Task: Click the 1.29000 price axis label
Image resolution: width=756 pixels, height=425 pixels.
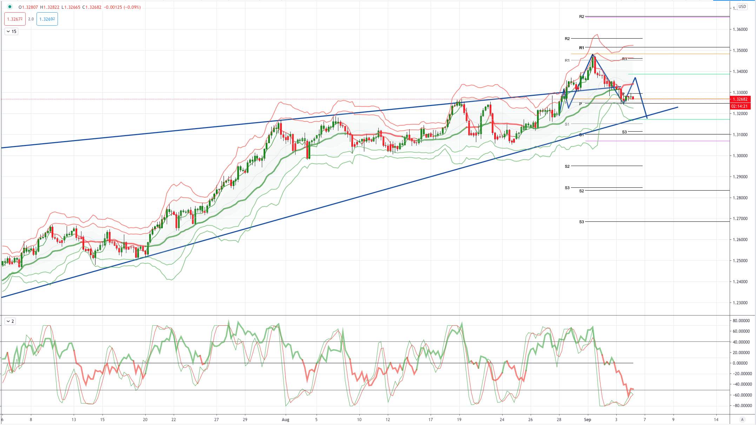Action: (x=740, y=177)
